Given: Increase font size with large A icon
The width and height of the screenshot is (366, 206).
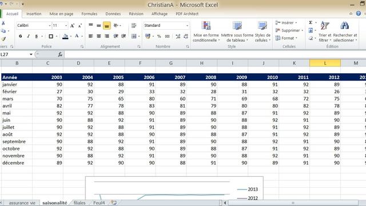Looking at the screenshot, I should pos(73,25).
